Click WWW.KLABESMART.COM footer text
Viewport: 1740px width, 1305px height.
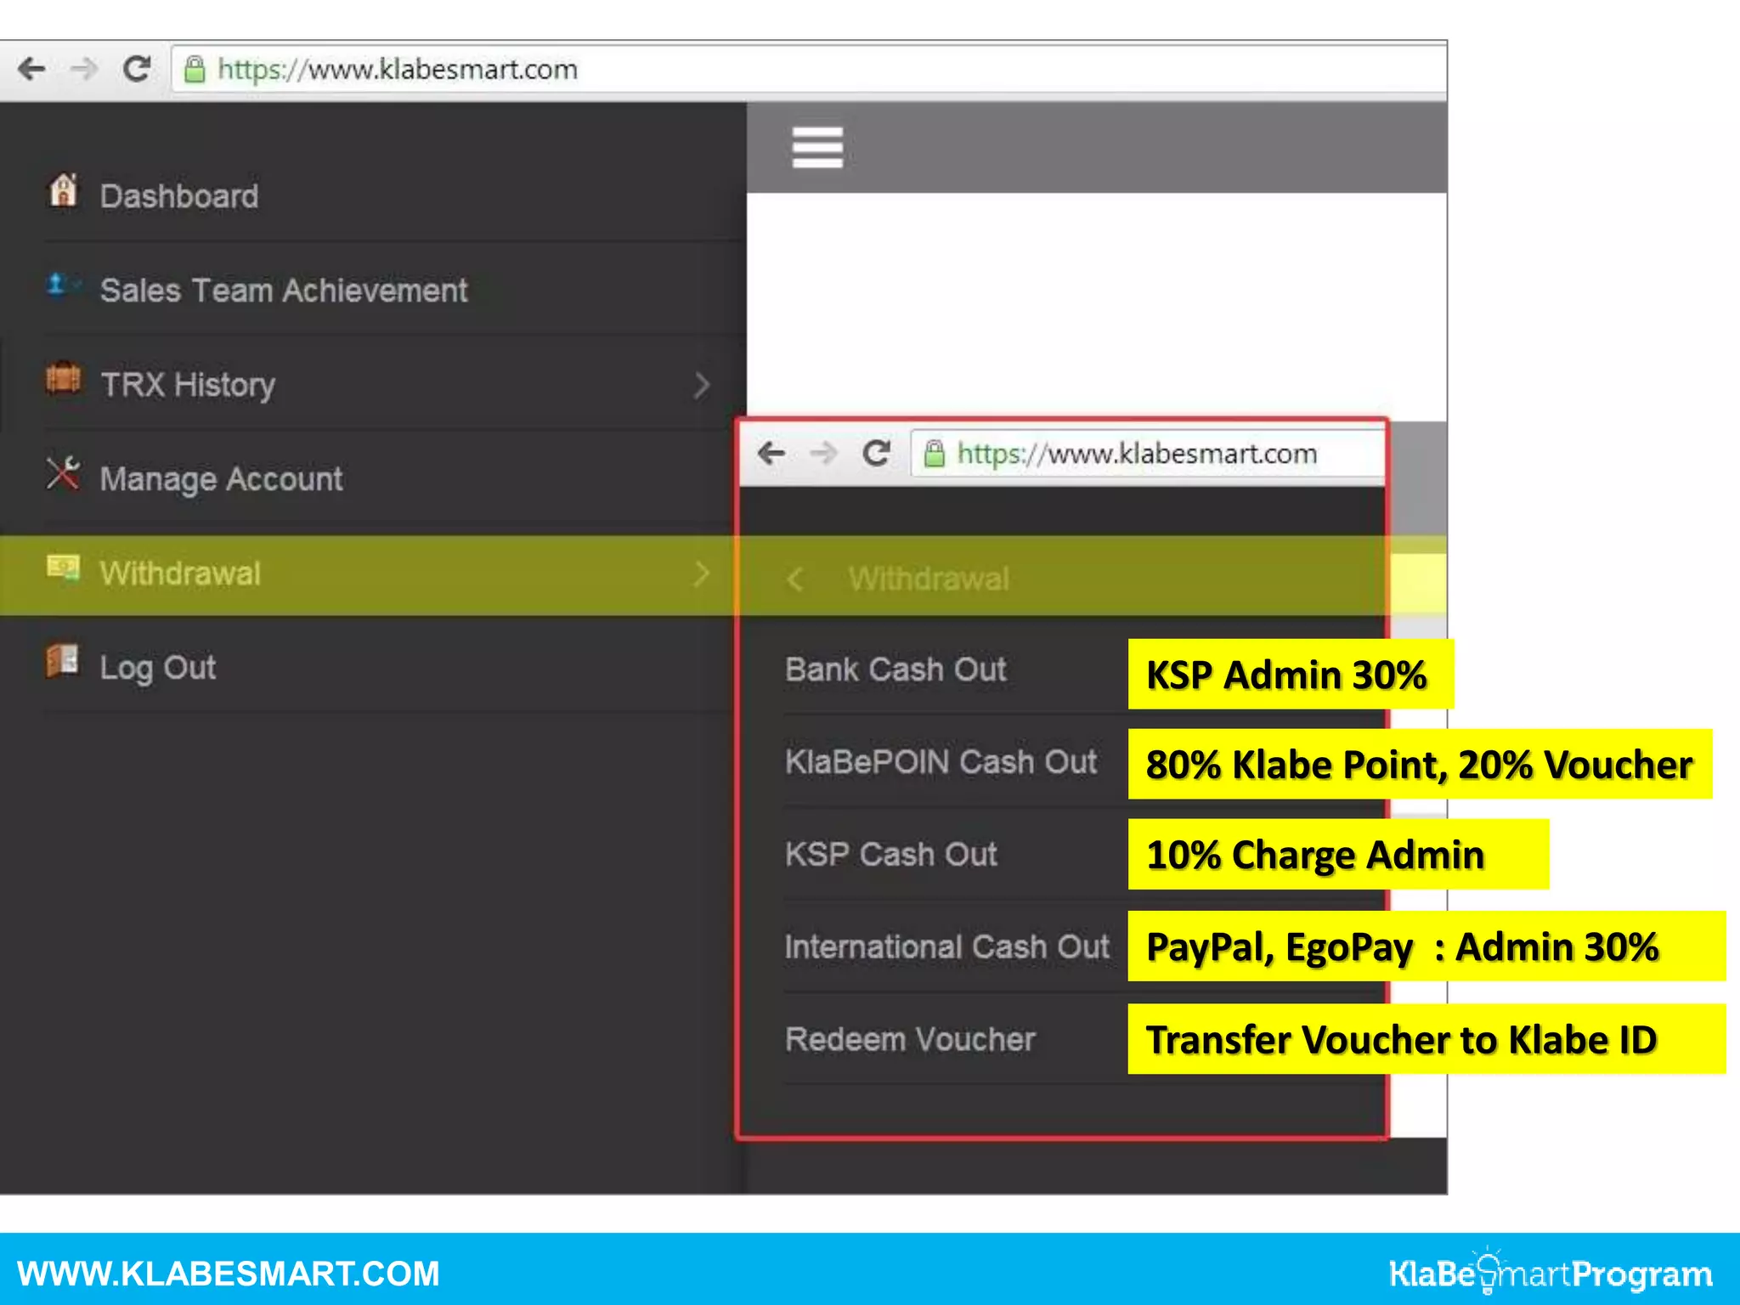(x=228, y=1274)
